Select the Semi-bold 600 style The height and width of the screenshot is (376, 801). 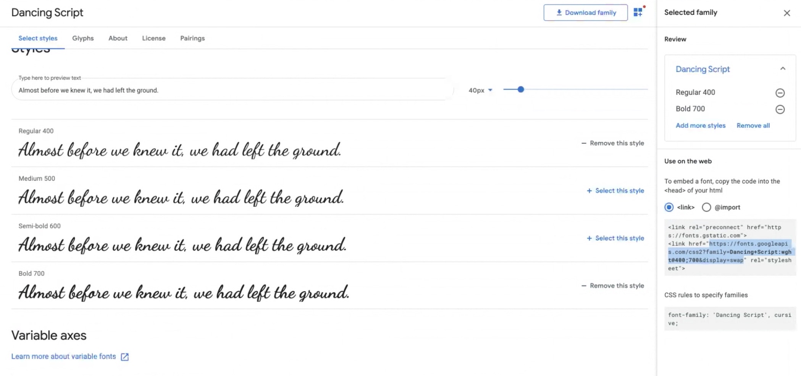(615, 238)
